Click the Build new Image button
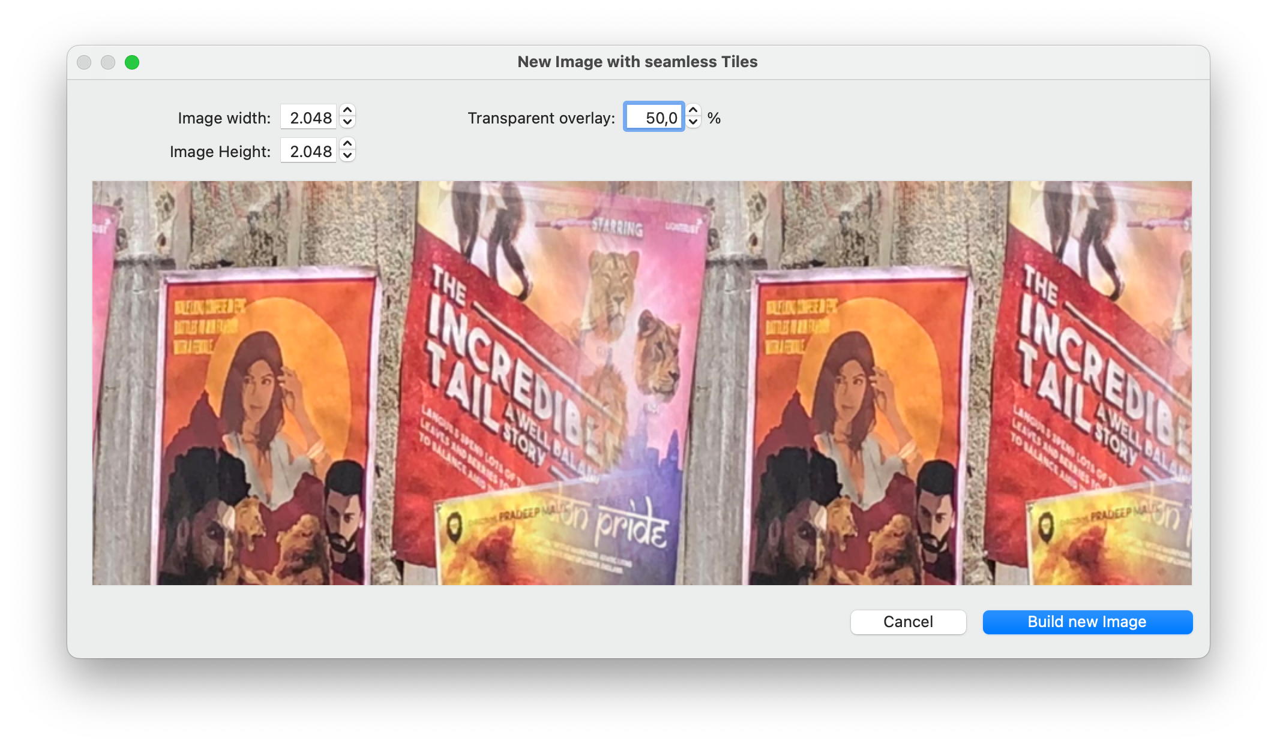 point(1087,622)
